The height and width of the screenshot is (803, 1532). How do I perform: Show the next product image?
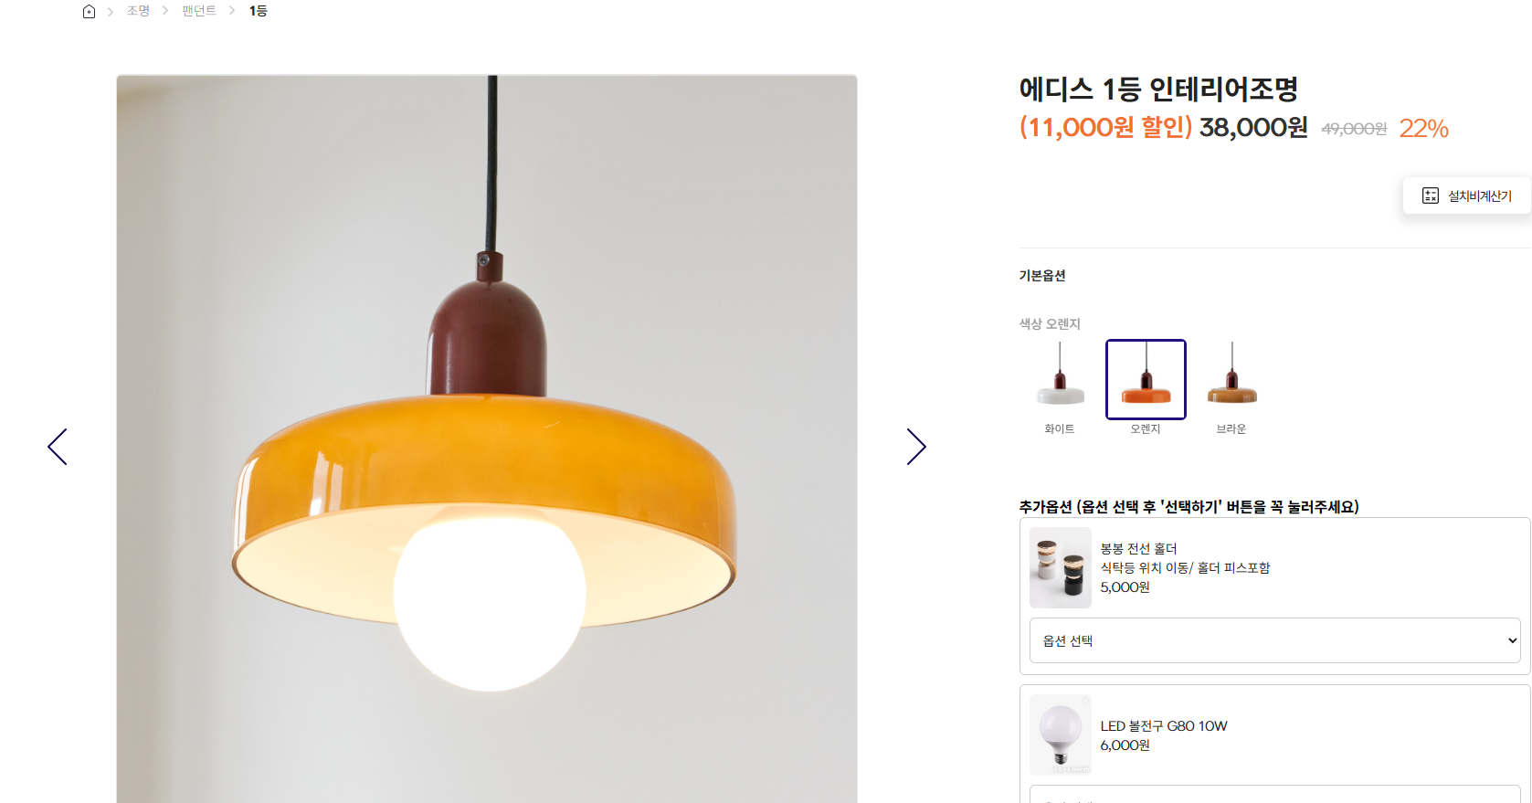pyautogui.click(x=916, y=447)
